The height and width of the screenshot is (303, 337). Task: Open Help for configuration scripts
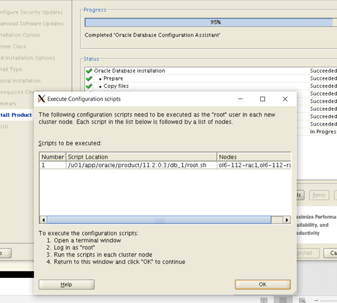coord(66,285)
